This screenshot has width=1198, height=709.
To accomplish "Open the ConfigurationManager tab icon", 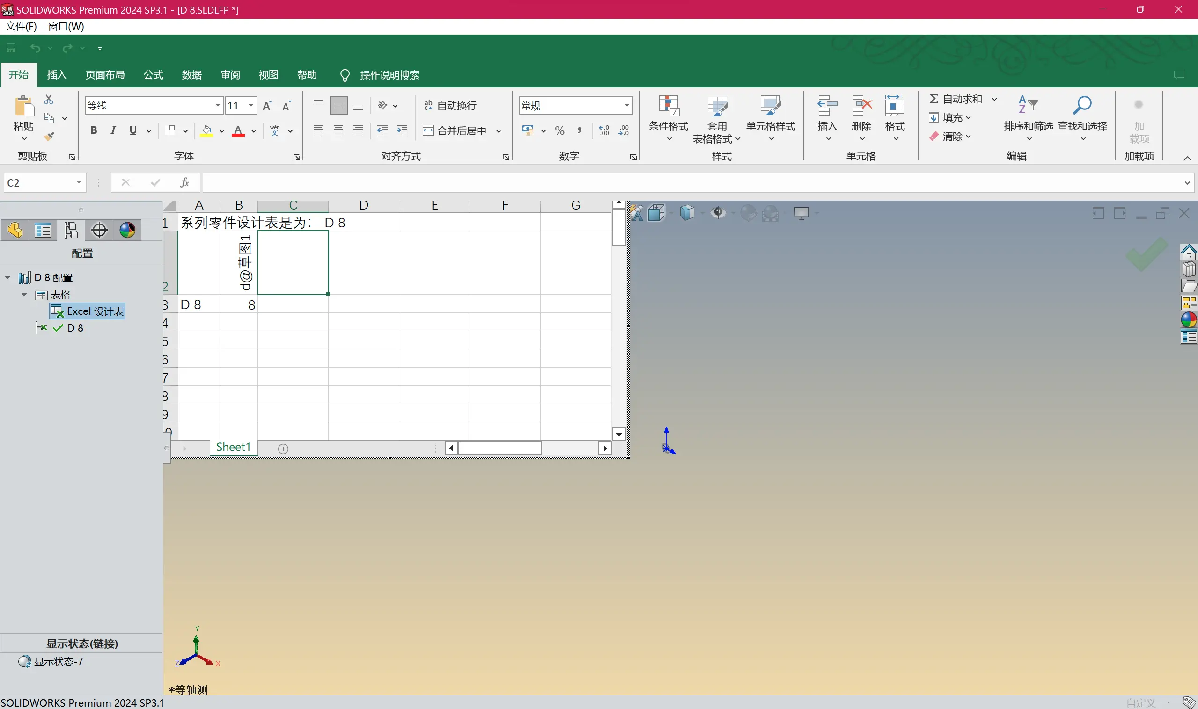I will 71,230.
